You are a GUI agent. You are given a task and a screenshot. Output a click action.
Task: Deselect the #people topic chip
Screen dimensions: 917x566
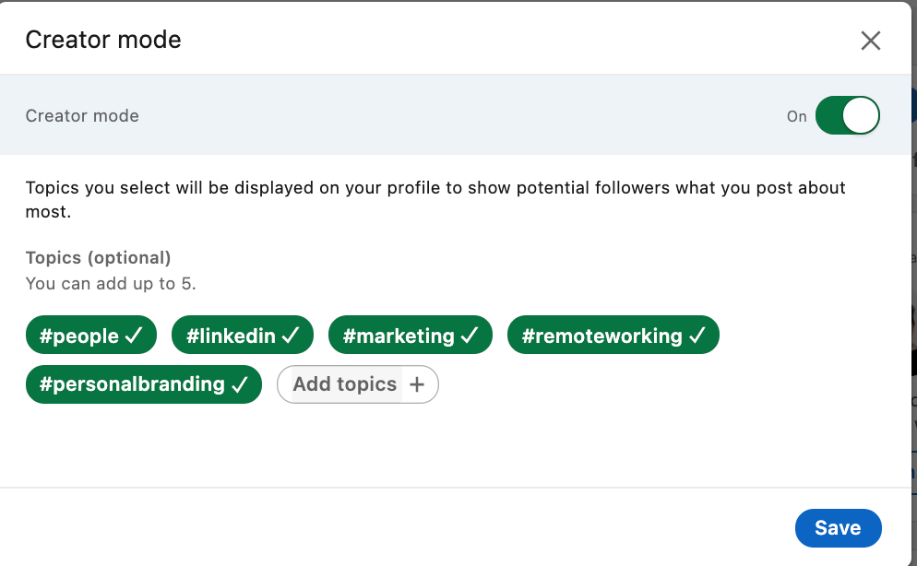pyautogui.click(x=90, y=336)
